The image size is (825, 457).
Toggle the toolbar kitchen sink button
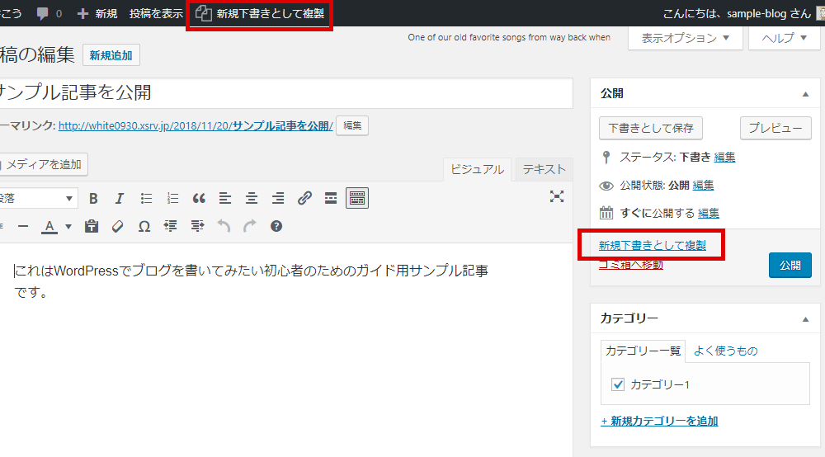[x=356, y=198]
